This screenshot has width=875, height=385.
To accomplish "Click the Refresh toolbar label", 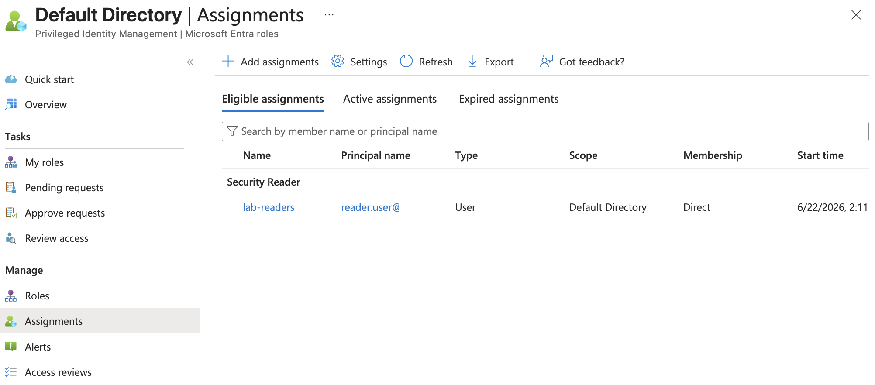I will pos(436,62).
